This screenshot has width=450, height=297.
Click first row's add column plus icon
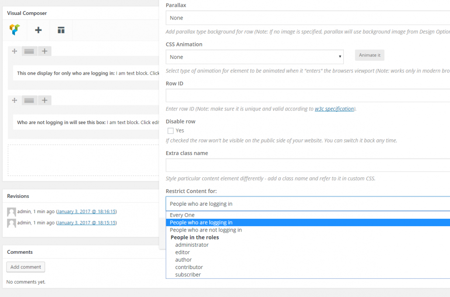(x=45, y=51)
